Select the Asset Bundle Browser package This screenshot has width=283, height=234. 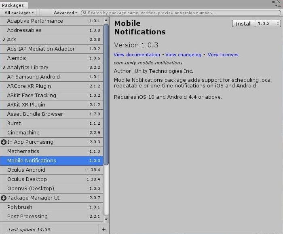[x=52, y=114]
